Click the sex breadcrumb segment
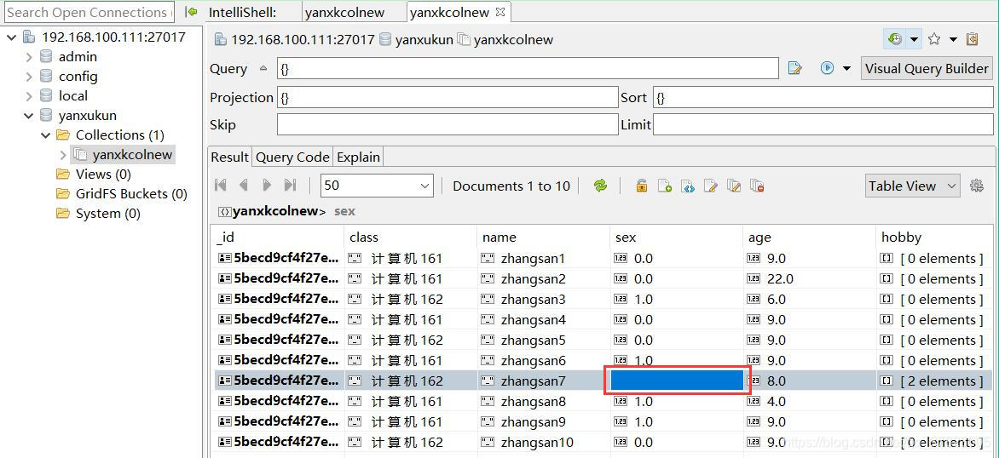 click(344, 211)
